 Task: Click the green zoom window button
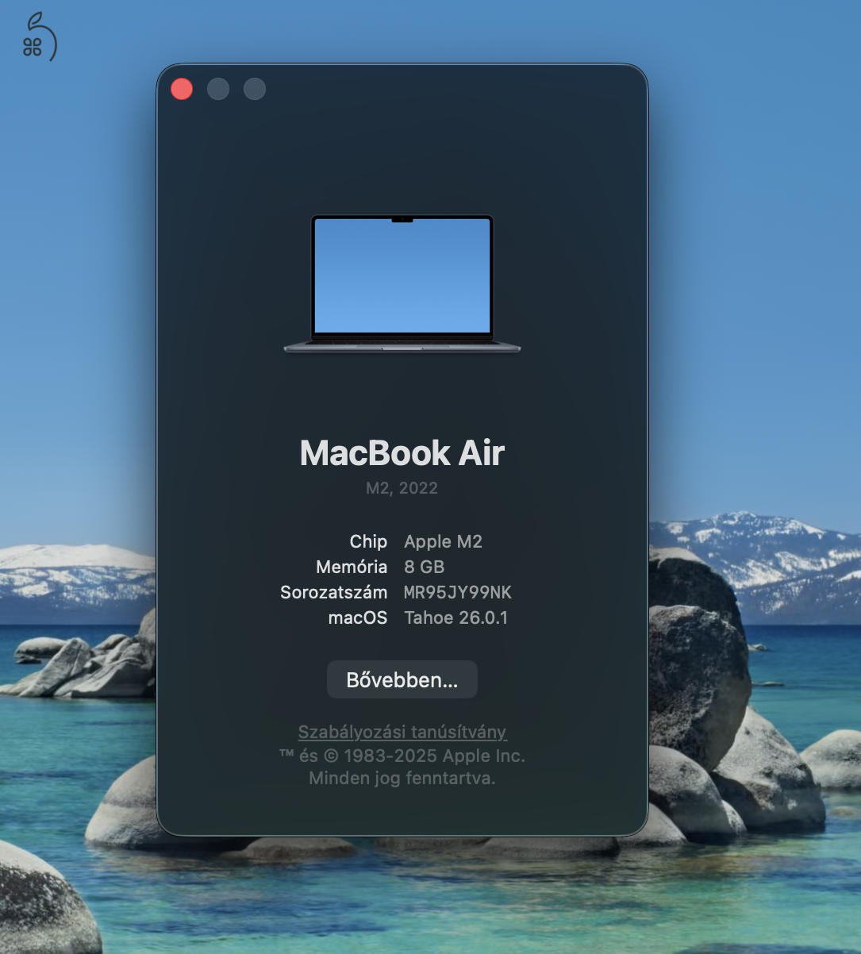click(254, 88)
